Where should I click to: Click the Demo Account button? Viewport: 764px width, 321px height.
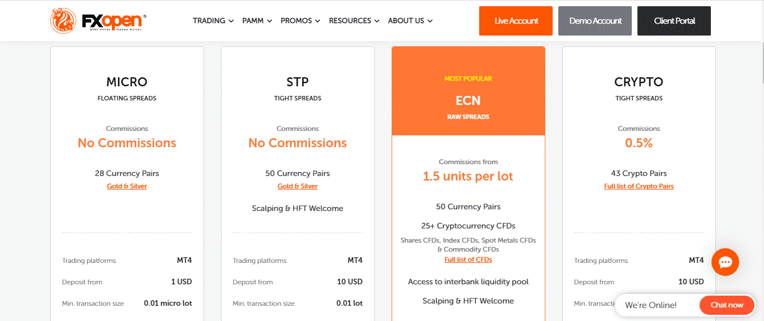595,21
